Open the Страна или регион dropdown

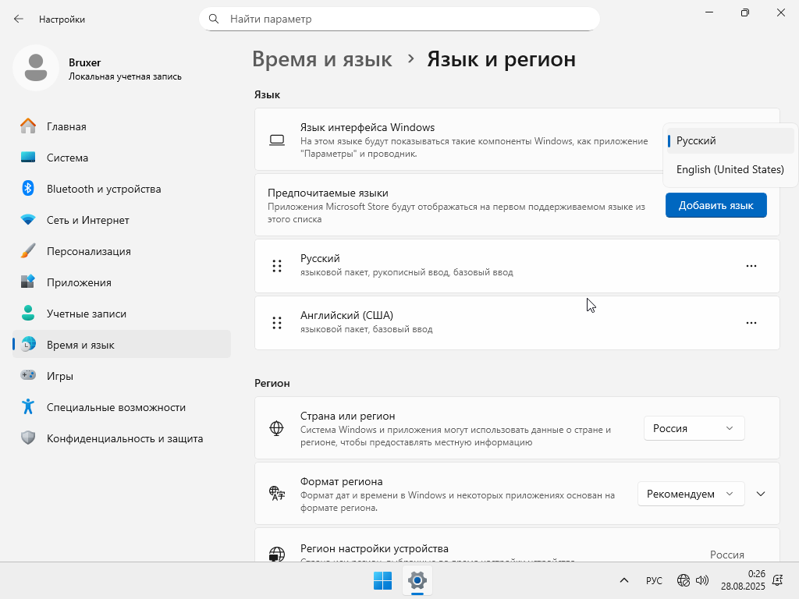pos(694,428)
